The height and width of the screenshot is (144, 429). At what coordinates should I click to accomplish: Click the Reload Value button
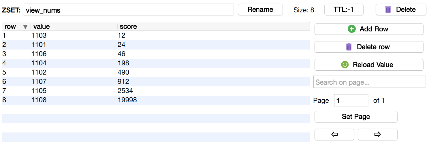point(369,65)
